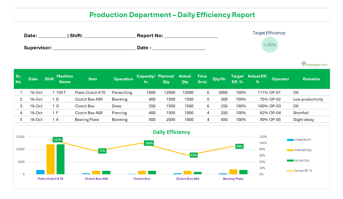Click the Qty/Hr column header

point(219,79)
